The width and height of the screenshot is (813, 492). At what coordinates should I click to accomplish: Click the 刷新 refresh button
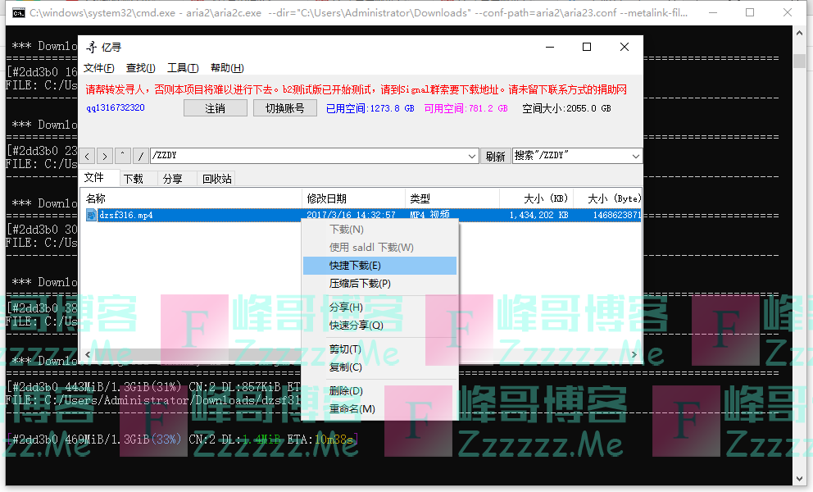tap(495, 156)
